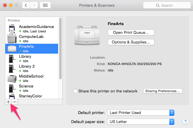The height and width of the screenshot is (128, 193).
Task: Go back with the left arrow button
Action: pyautogui.click(x=26, y=5)
